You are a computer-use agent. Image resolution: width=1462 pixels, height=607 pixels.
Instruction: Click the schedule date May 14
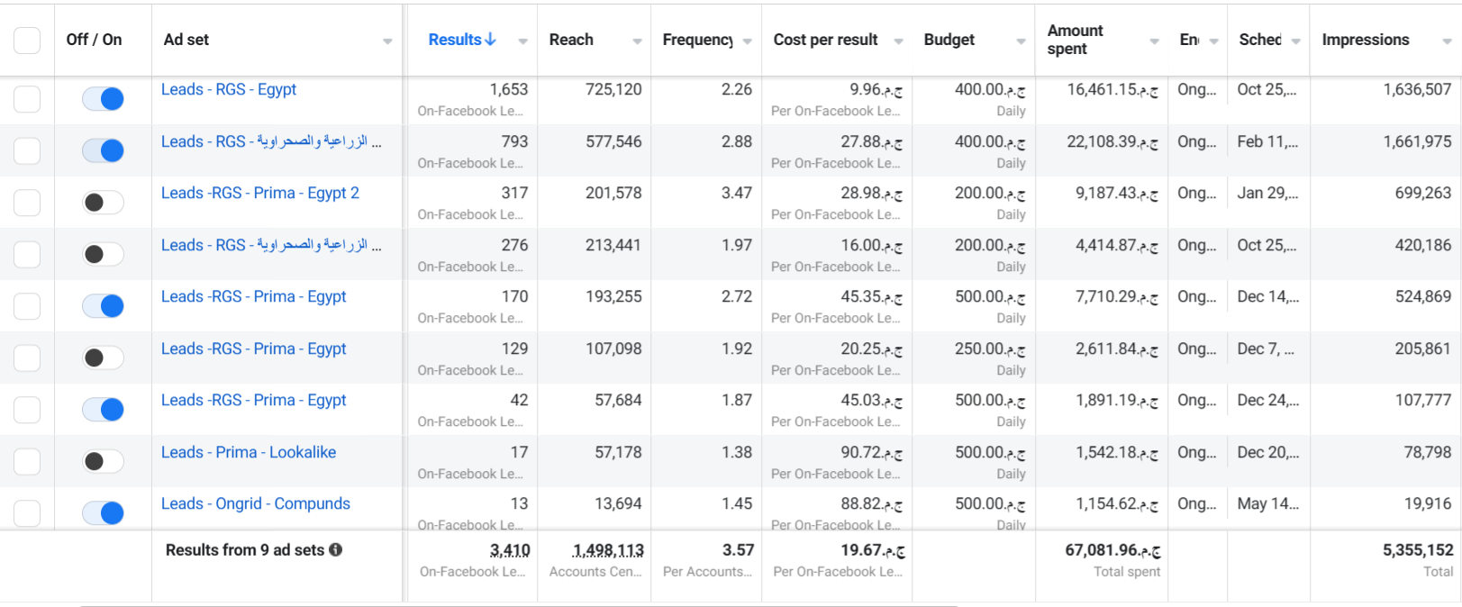pyautogui.click(x=1268, y=503)
